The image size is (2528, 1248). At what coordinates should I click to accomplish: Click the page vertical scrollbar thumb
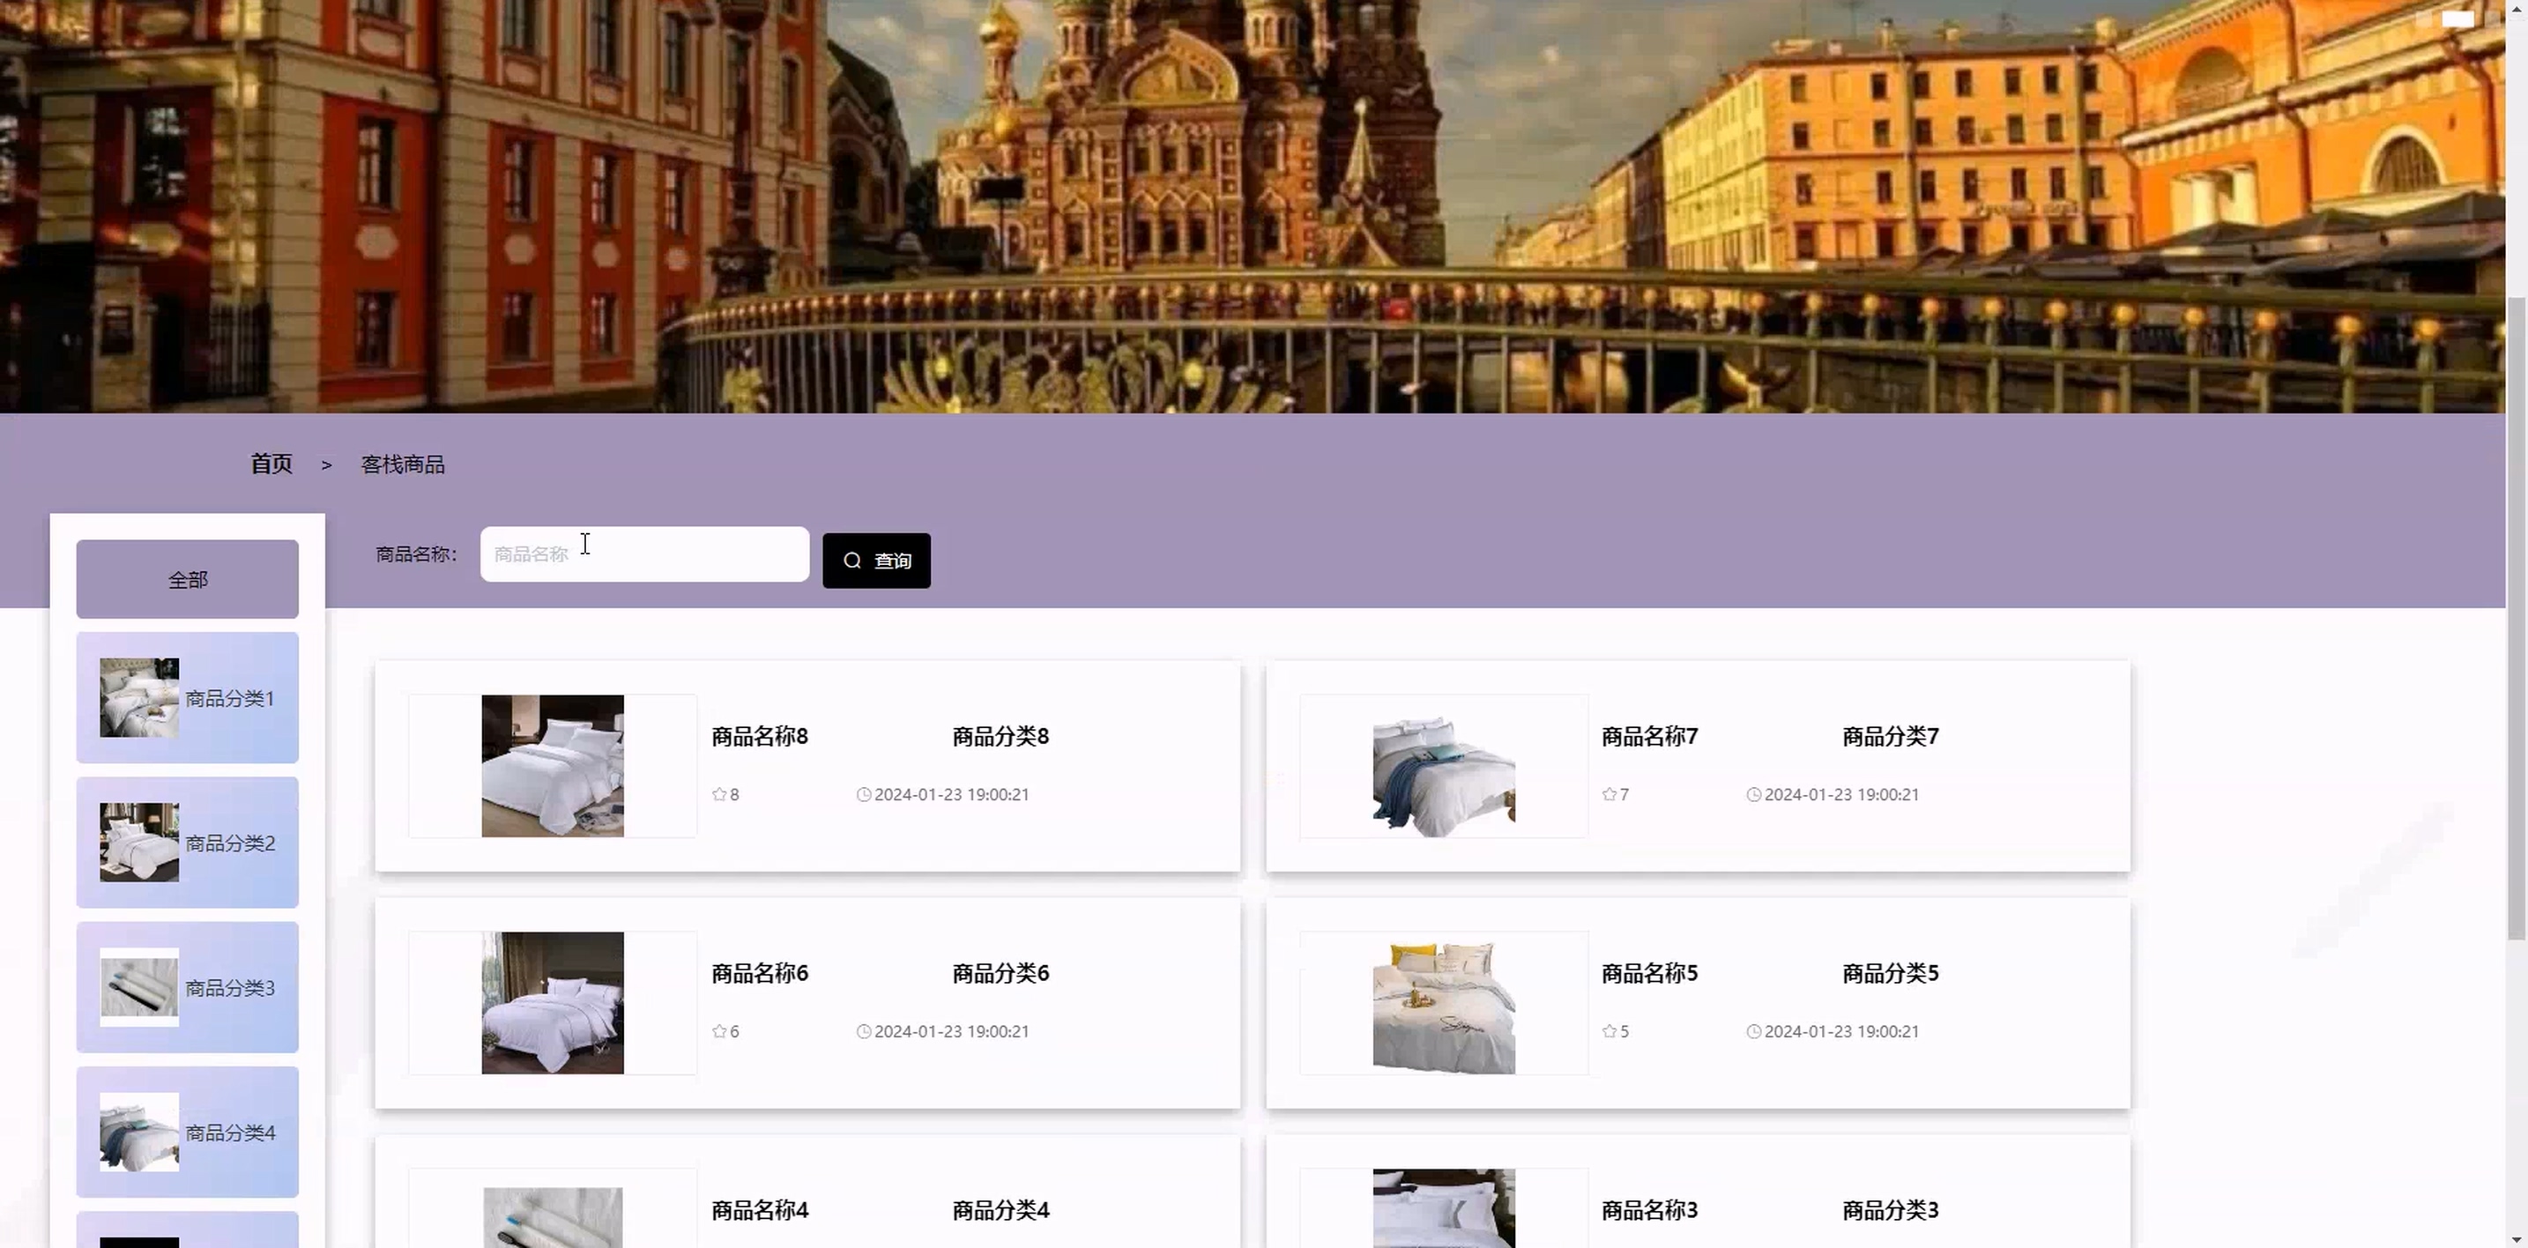(2517, 618)
